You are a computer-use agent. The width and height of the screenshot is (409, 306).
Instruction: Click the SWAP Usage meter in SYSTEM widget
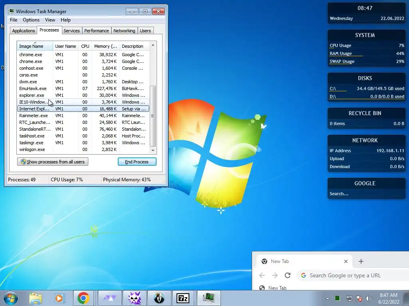(367, 62)
